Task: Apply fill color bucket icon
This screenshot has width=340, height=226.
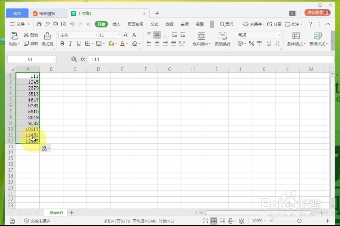Action: 111,44
